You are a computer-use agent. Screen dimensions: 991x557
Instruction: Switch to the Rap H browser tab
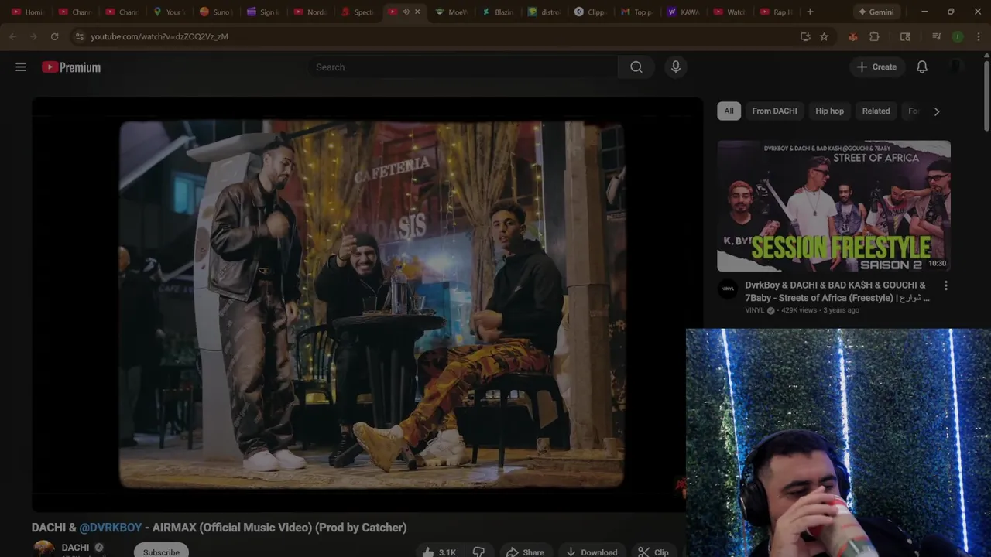[x=777, y=12]
